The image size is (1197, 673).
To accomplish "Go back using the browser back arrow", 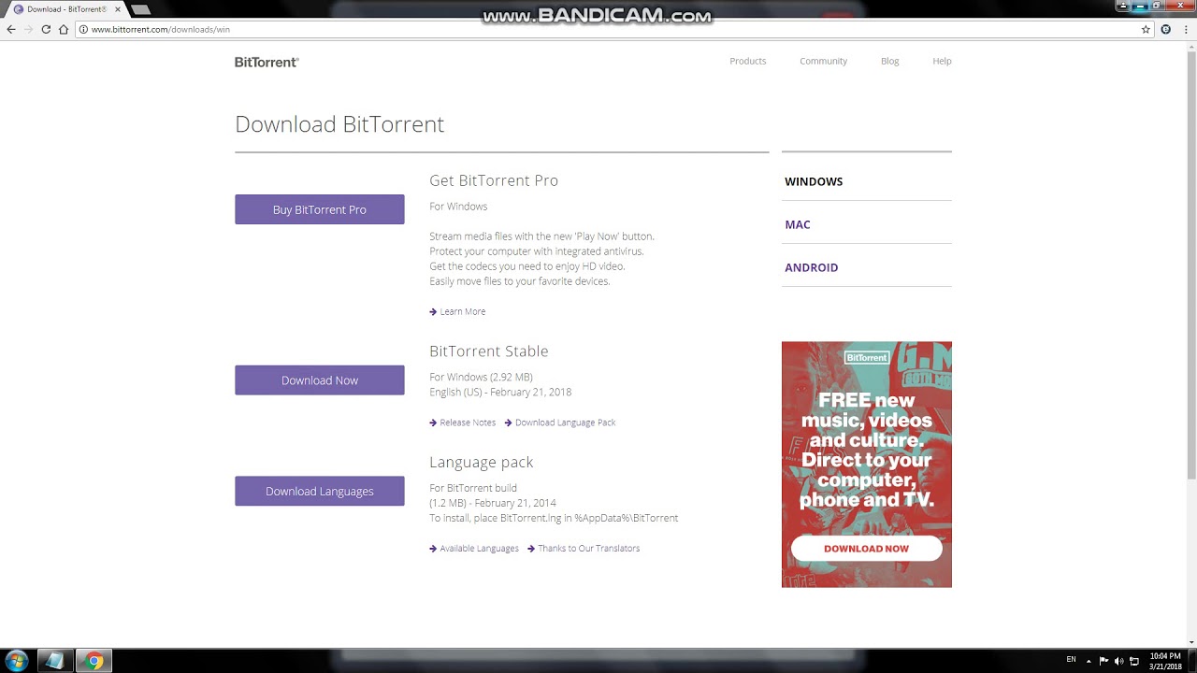I will click(x=11, y=29).
